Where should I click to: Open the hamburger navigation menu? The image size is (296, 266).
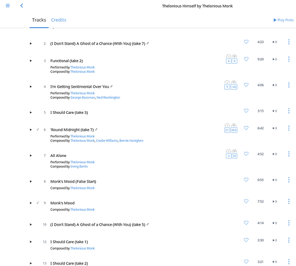[x=8, y=6]
